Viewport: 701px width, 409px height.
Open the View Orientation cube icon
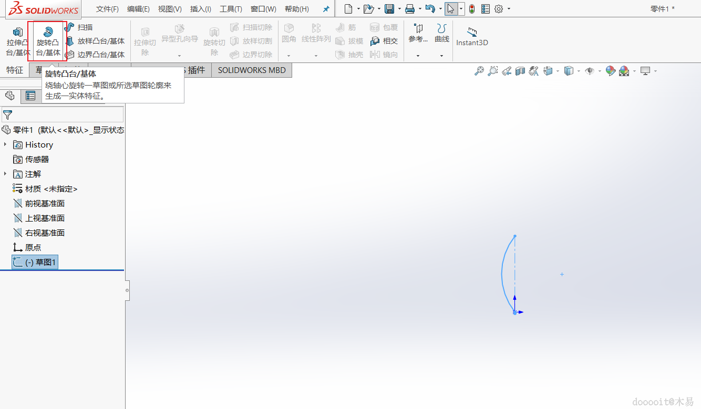[x=548, y=71]
